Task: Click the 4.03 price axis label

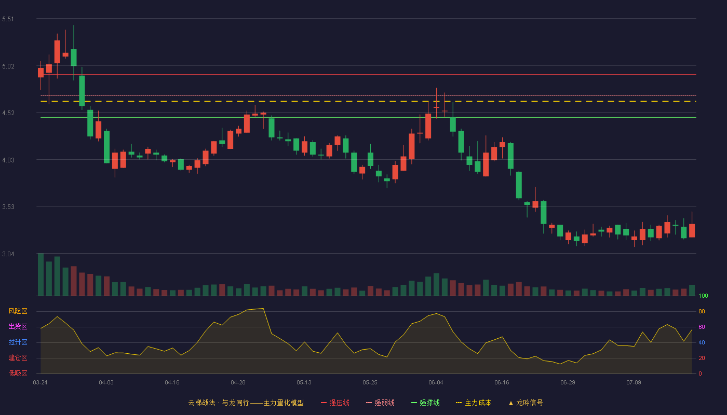Action: tap(8, 160)
